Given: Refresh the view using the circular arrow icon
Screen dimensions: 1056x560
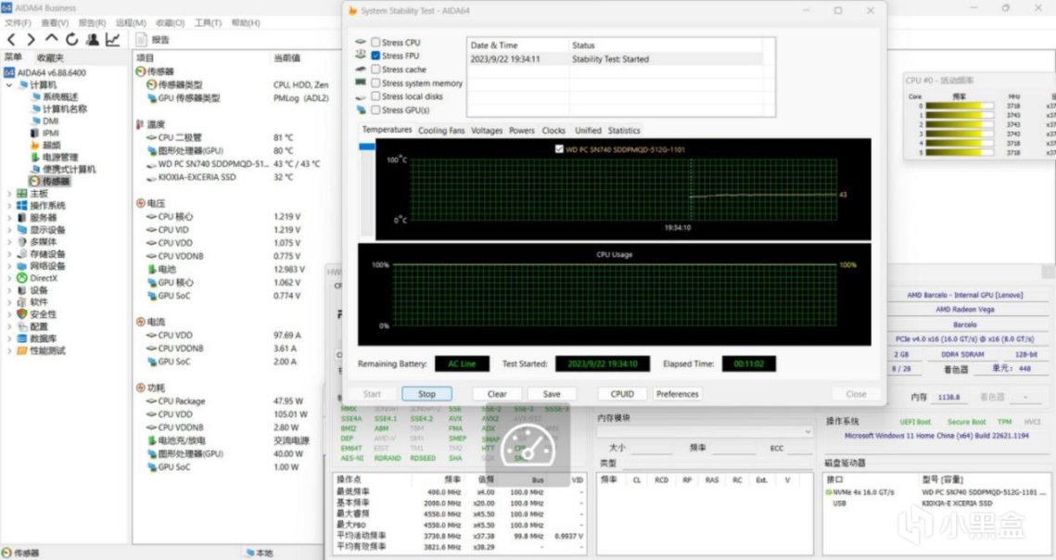Looking at the screenshot, I should (x=71, y=40).
